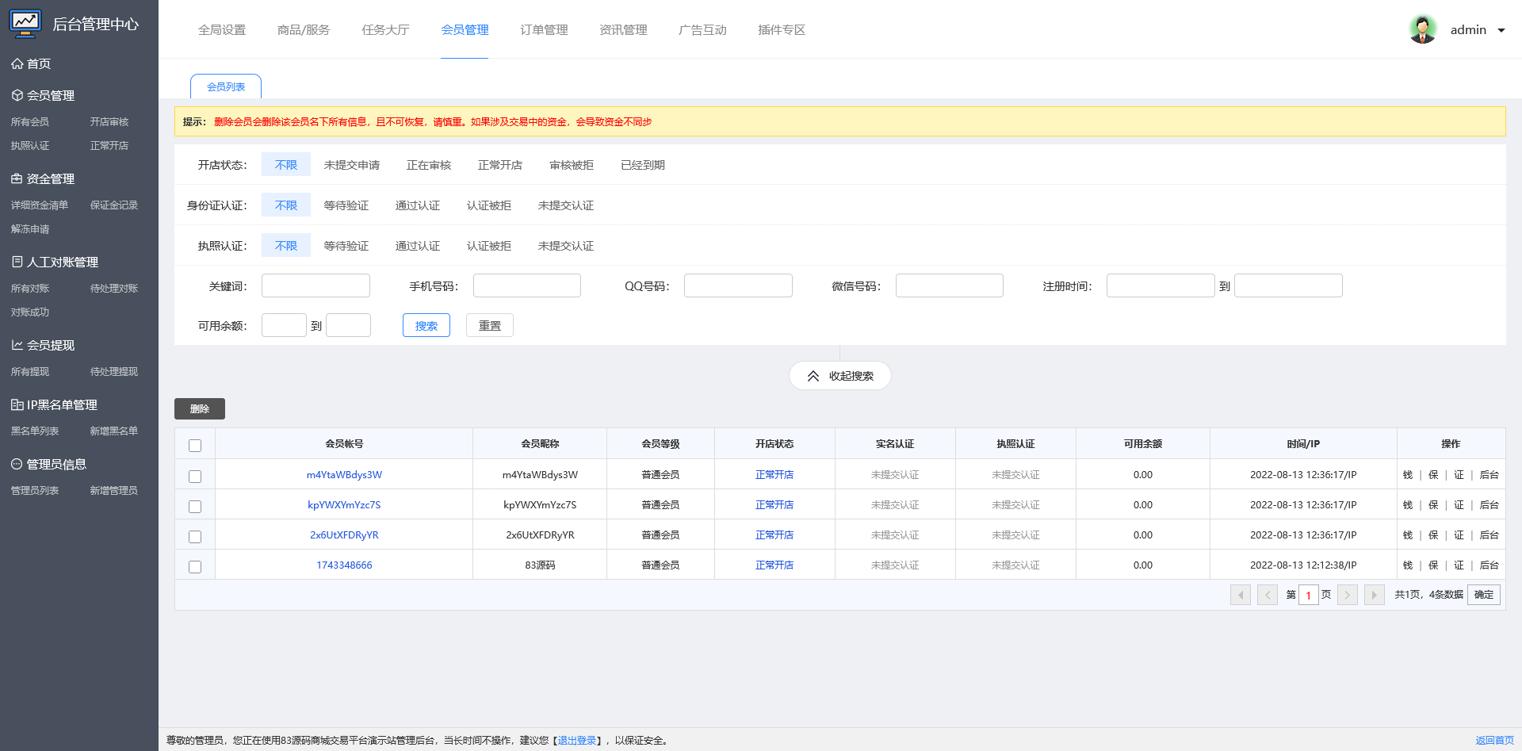Open 待处理提现 in the sidebar

click(114, 372)
